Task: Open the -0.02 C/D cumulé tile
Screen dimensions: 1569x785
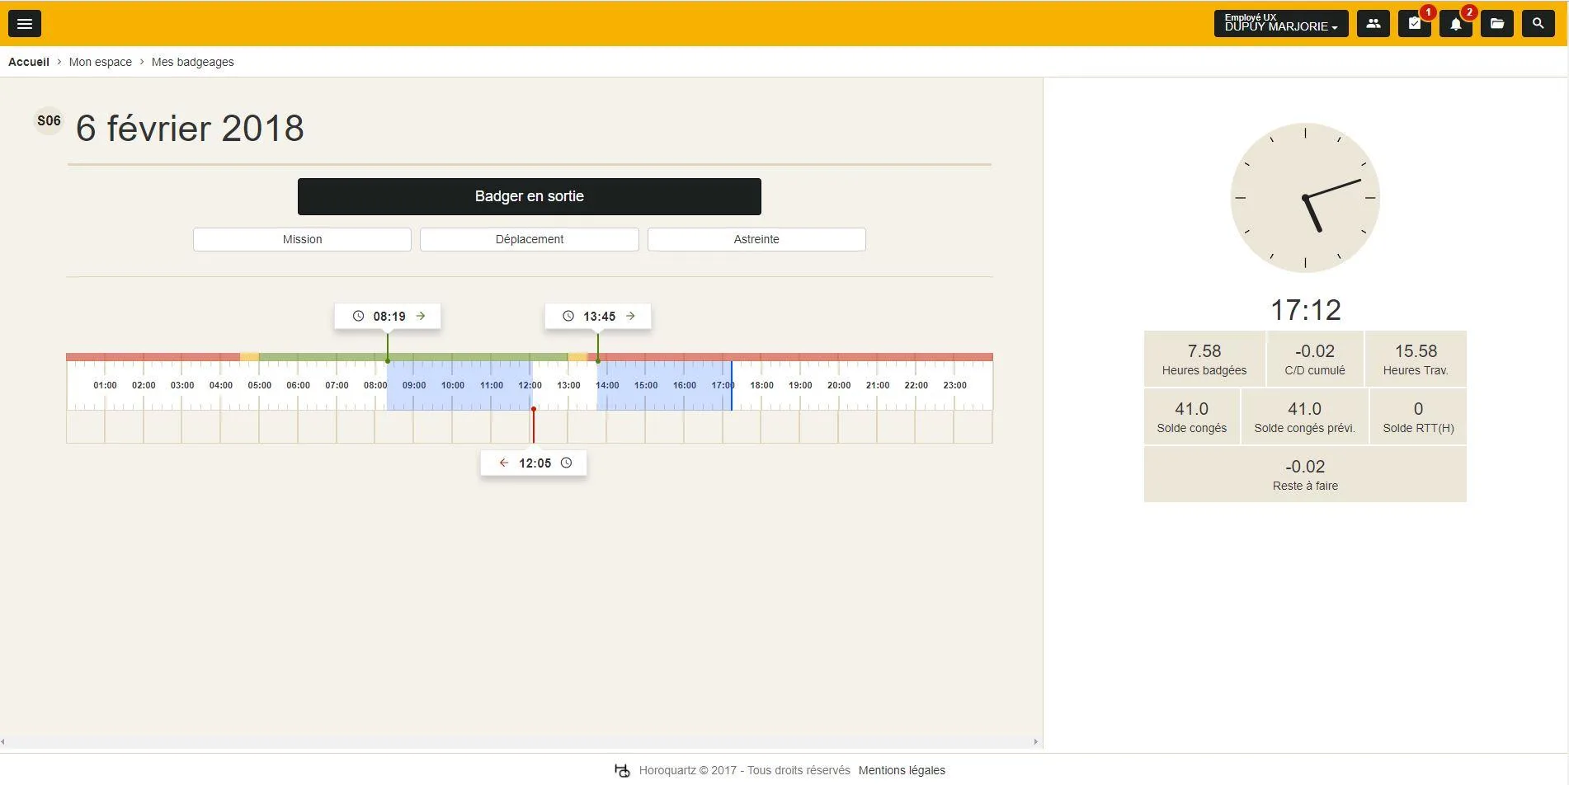Action: [1315, 360]
